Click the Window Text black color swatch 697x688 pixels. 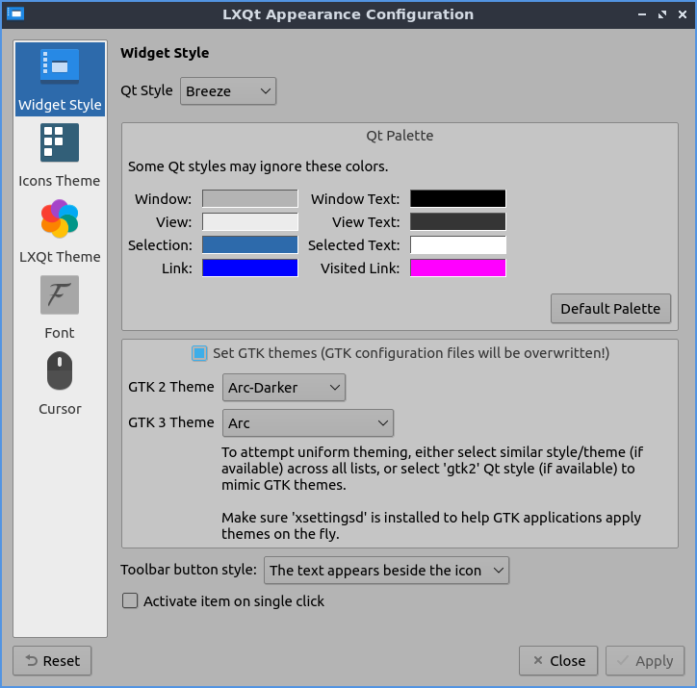coord(457,199)
